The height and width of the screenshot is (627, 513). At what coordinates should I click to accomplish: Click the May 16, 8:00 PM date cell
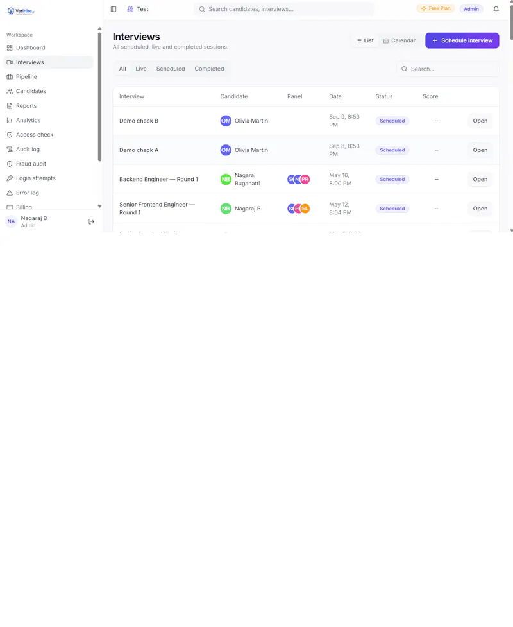tap(340, 179)
